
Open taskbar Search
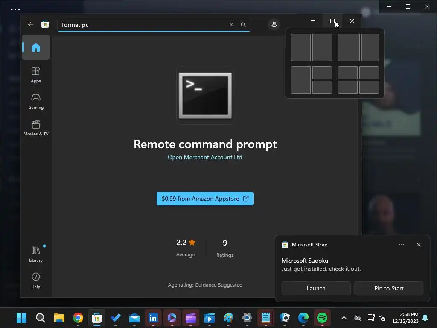tap(41, 318)
